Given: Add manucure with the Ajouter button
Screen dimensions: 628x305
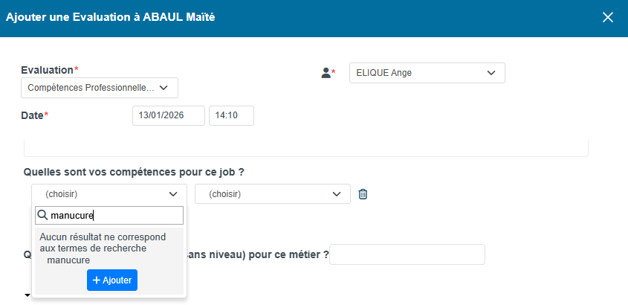Looking at the screenshot, I should pyautogui.click(x=112, y=280).
